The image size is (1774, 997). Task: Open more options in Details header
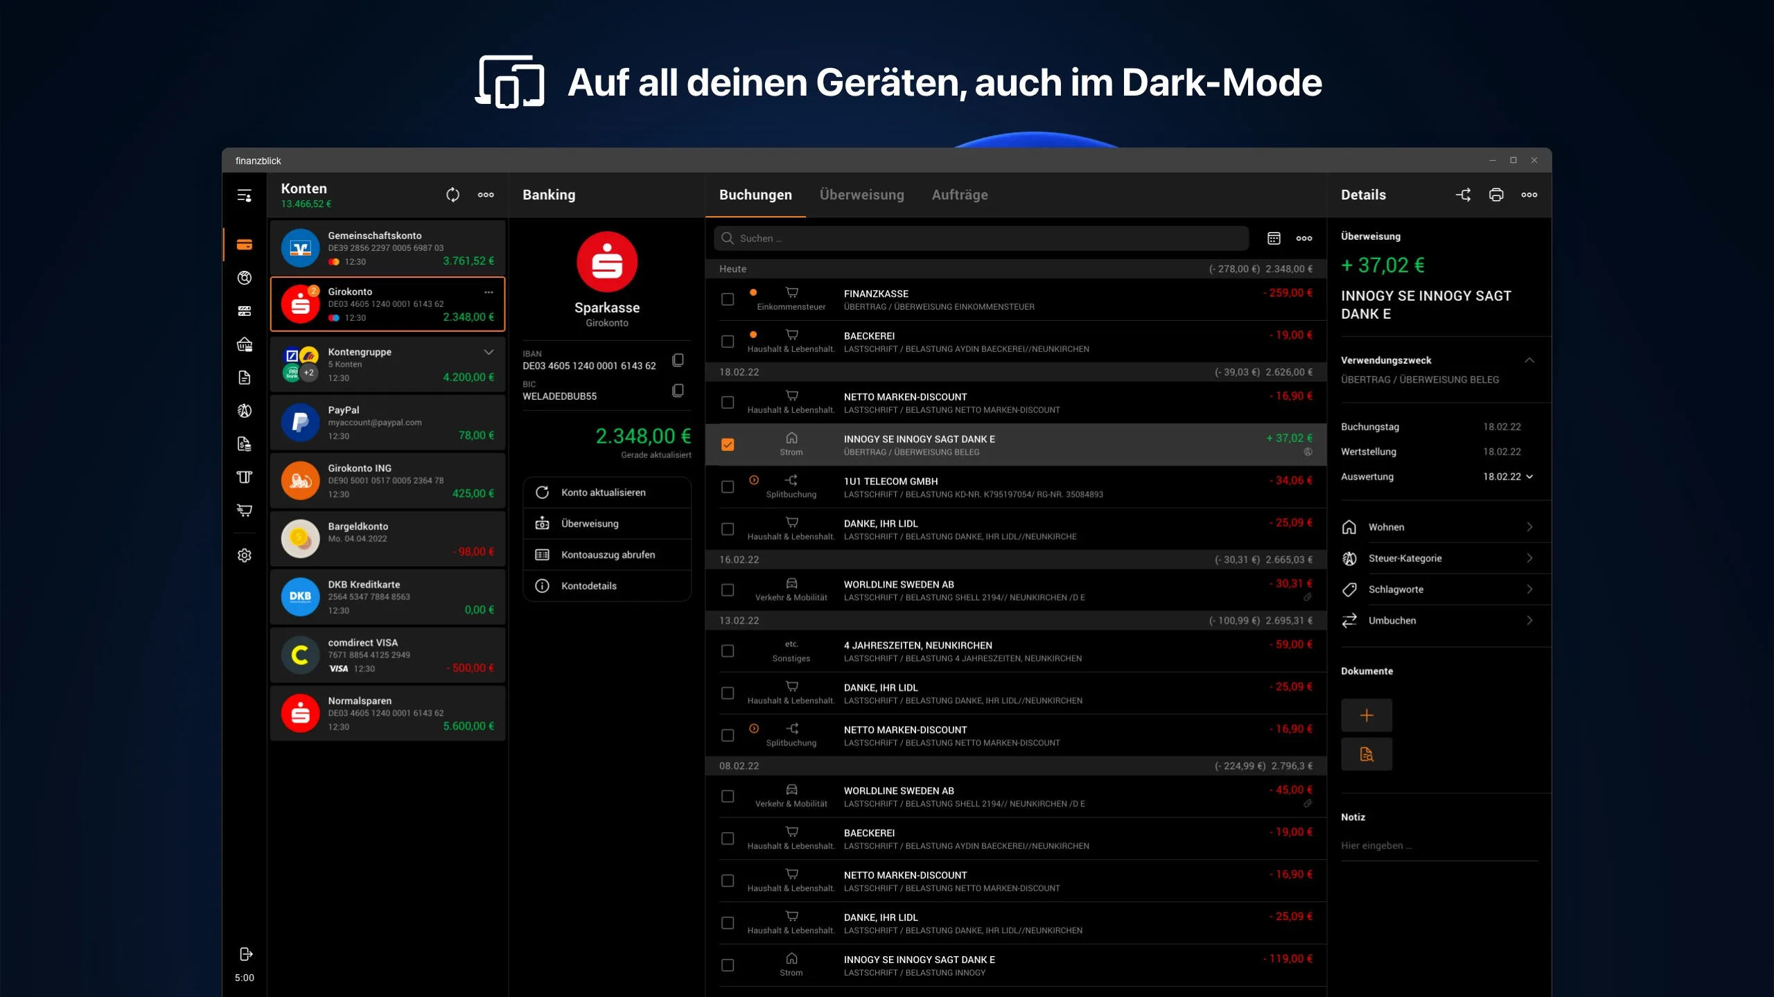tap(1529, 195)
